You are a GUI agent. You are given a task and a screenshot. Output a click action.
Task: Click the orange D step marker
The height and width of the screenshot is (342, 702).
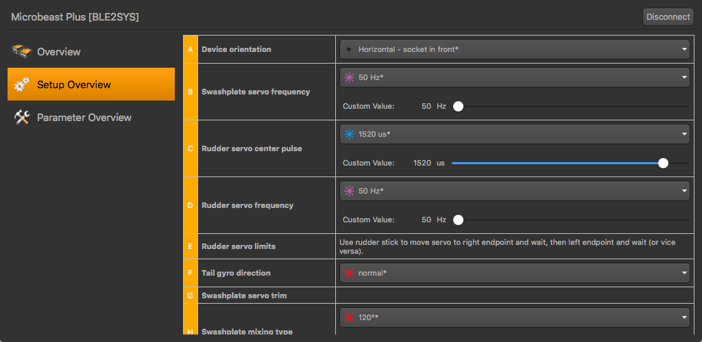pyautogui.click(x=191, y=205)
